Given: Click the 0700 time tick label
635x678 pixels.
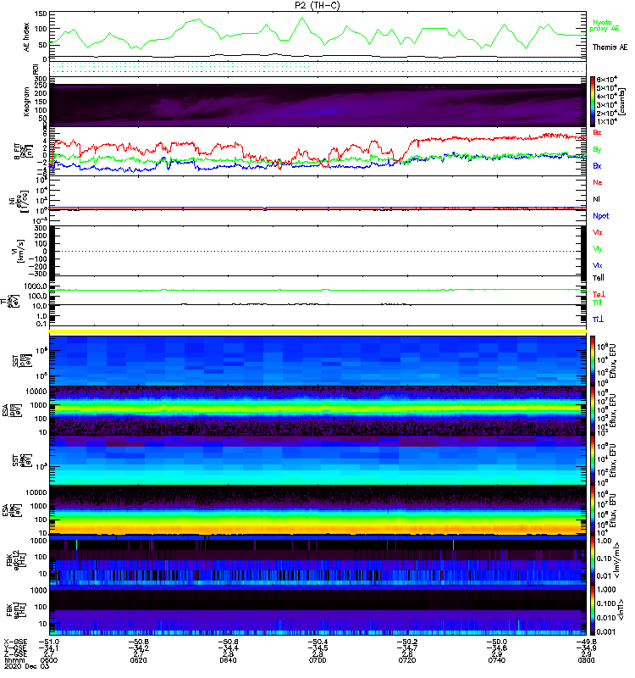Looking at the screenshot, I should click(317, 660).
